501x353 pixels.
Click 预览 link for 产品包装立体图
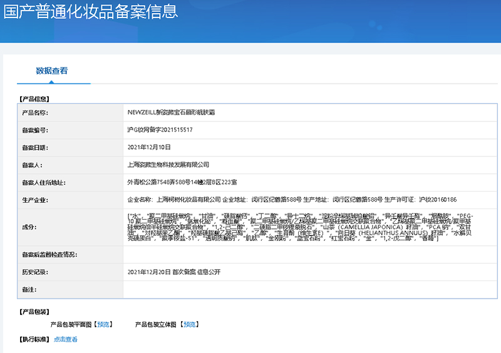(189, 325)
